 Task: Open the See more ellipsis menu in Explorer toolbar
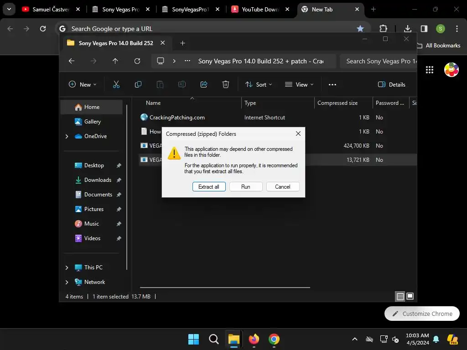[x=332, y=84]
